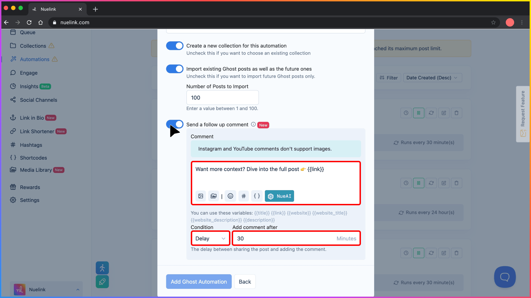Screen dimensions: 531x298
Task: Click the Link in Bio anchor icon
Action: (x=13, y=118)
